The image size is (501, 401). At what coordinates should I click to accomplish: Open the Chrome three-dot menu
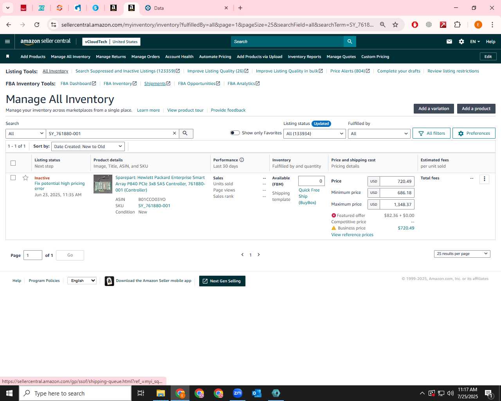click(x=492, y=25)
